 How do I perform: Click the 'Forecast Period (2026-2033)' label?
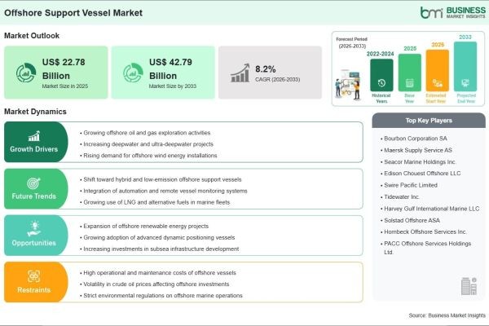pyautogui.click(x=352, y=42)
